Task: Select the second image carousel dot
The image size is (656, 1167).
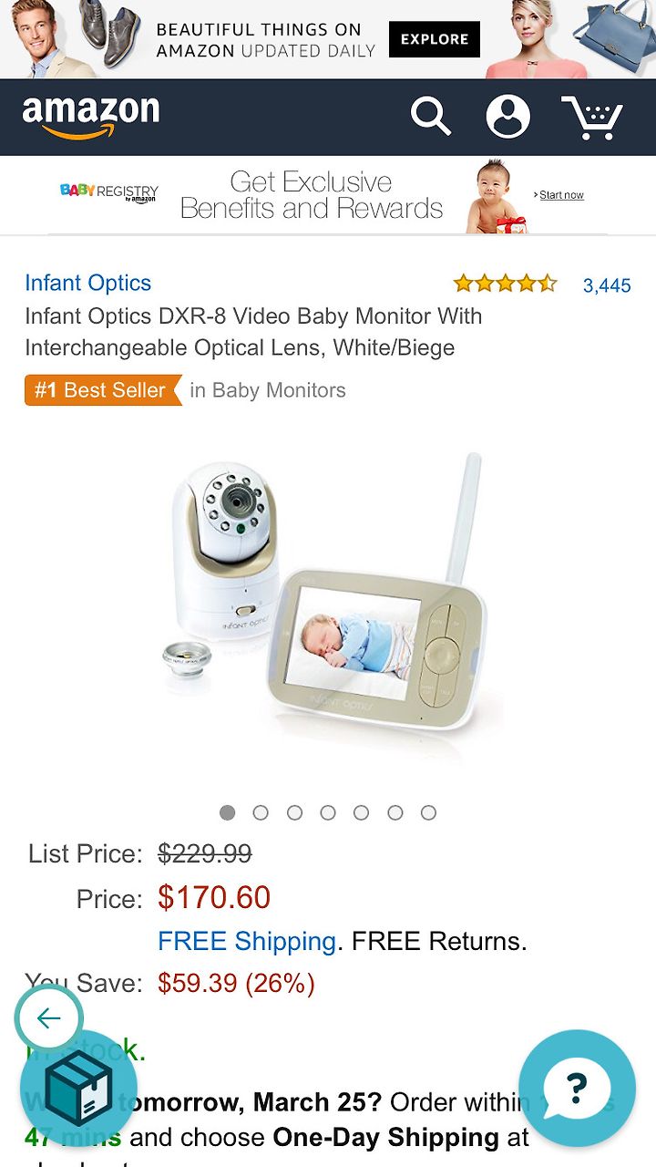Action: (261, 812)
